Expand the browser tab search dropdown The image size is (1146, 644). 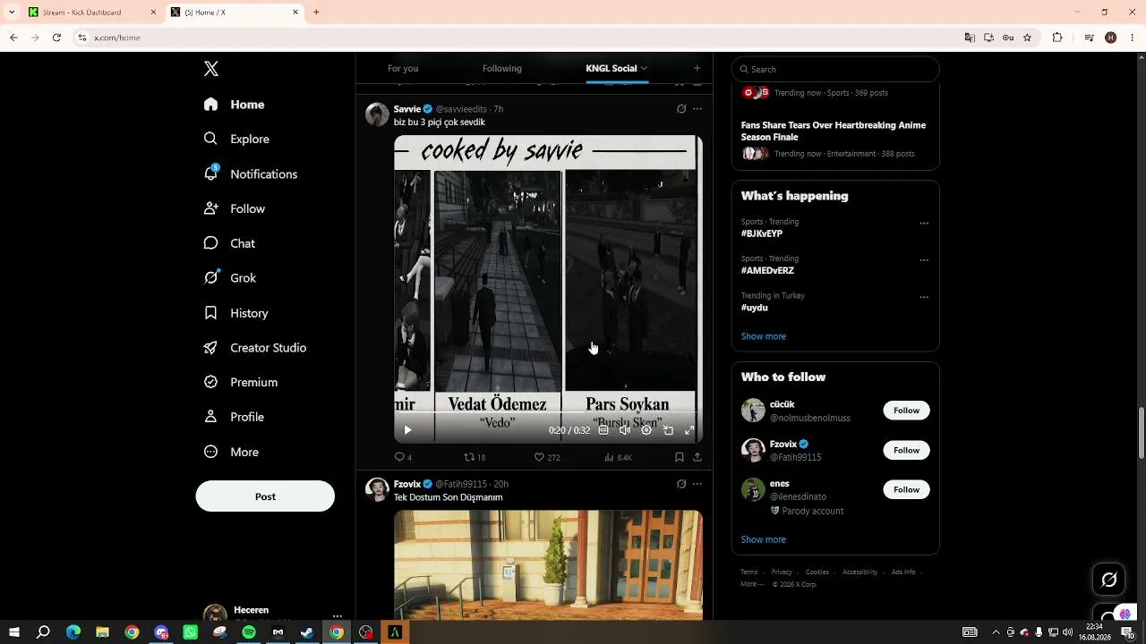point(12,13)
